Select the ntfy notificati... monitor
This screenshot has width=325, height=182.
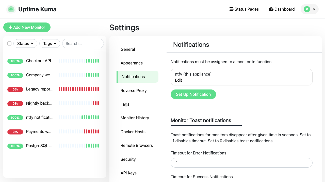55,117
